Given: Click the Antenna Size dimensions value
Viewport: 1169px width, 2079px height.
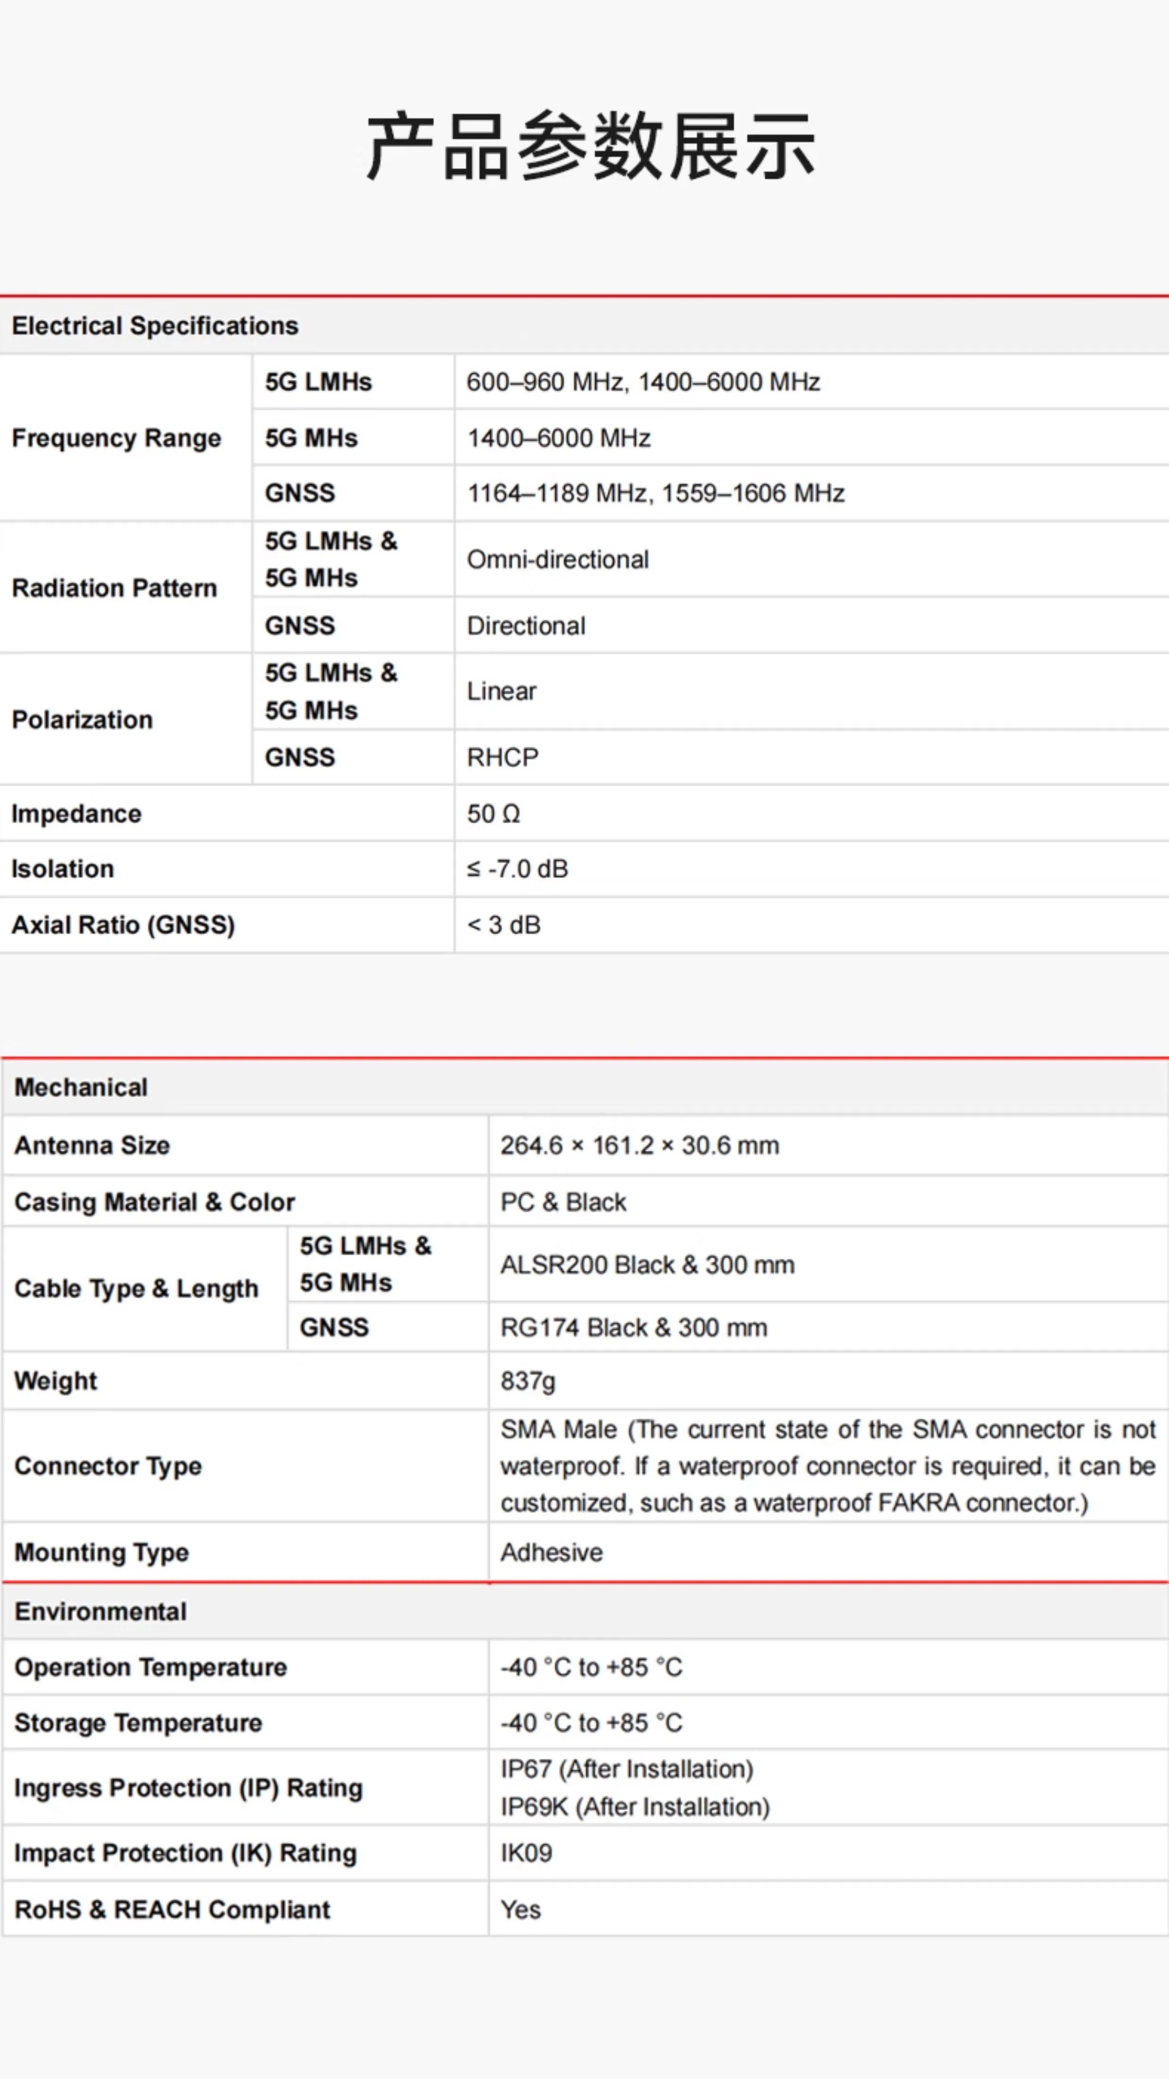Looking at the screenshot, I should point(639,1145).
